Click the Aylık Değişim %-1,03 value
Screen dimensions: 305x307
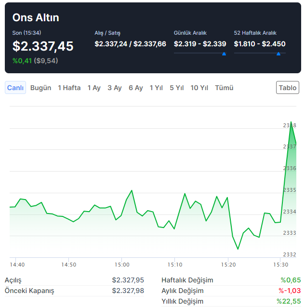click(x=290, y=291)
